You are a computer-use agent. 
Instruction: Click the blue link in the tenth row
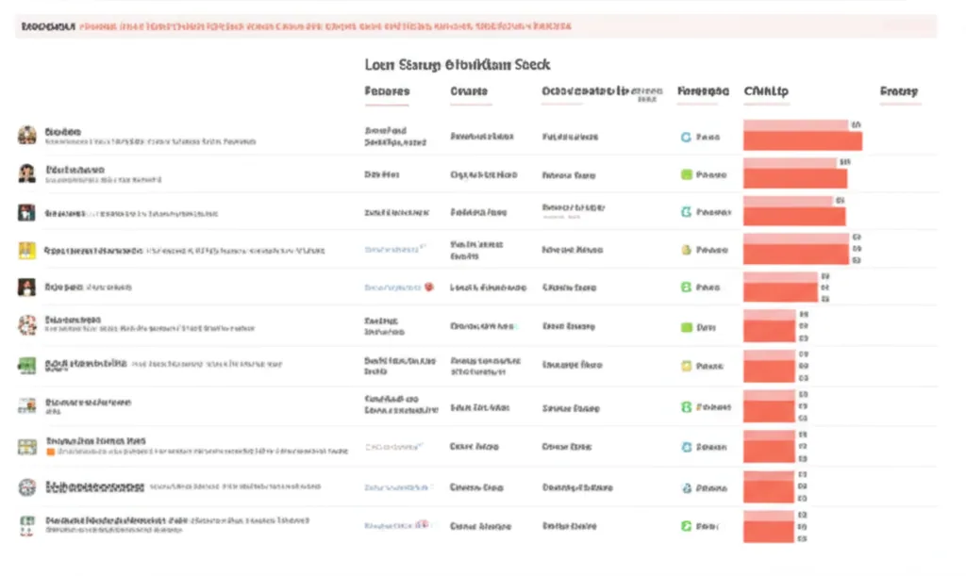[x=392, y=487]
